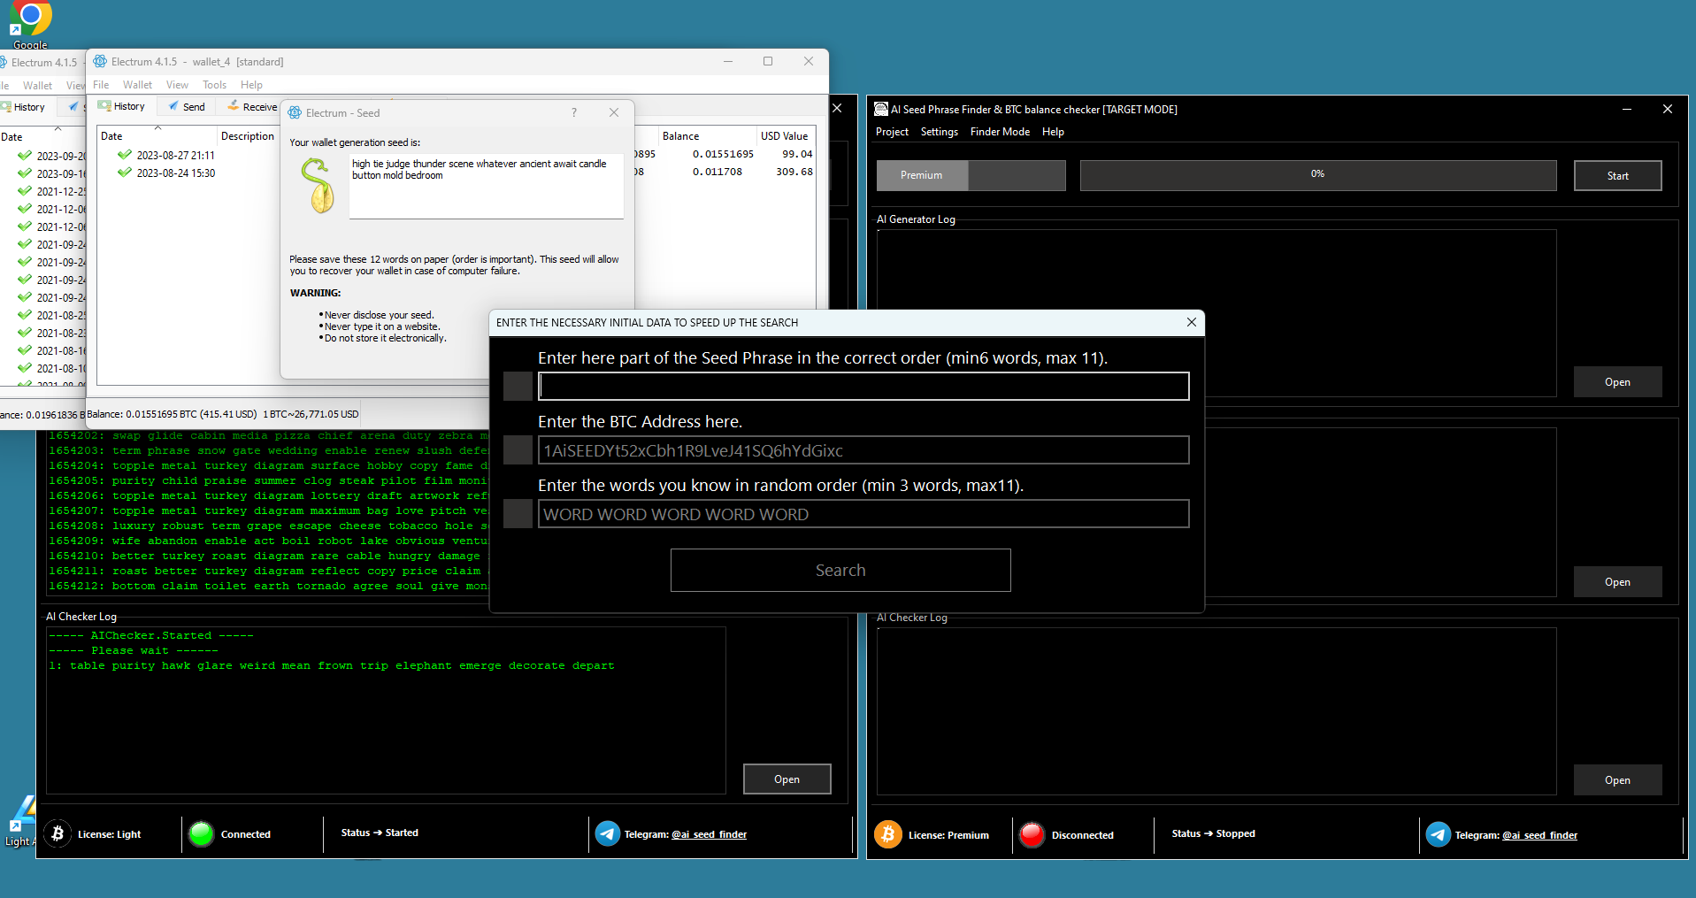This screenshot has width=1696, height=898.
Task: Click the BTC Address input field
Action: coord(863,450)
